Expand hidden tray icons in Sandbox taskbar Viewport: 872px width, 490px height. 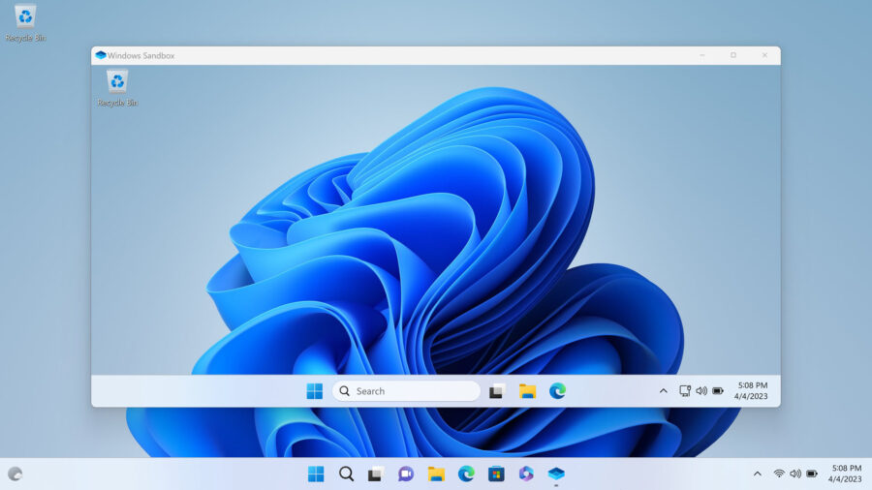coord(663,391)
